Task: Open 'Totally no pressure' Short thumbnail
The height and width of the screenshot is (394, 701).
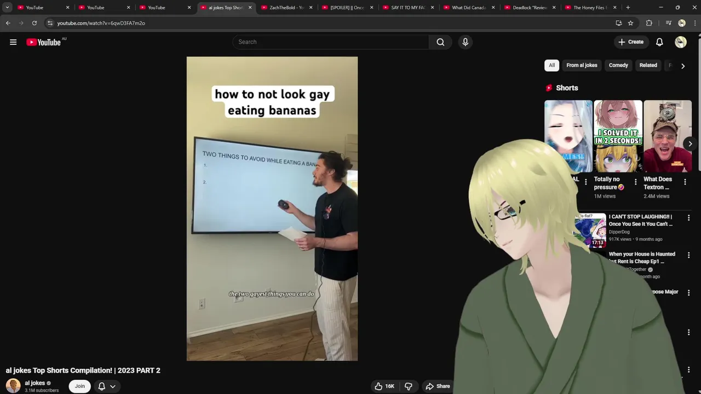Action: pos(618,136)
